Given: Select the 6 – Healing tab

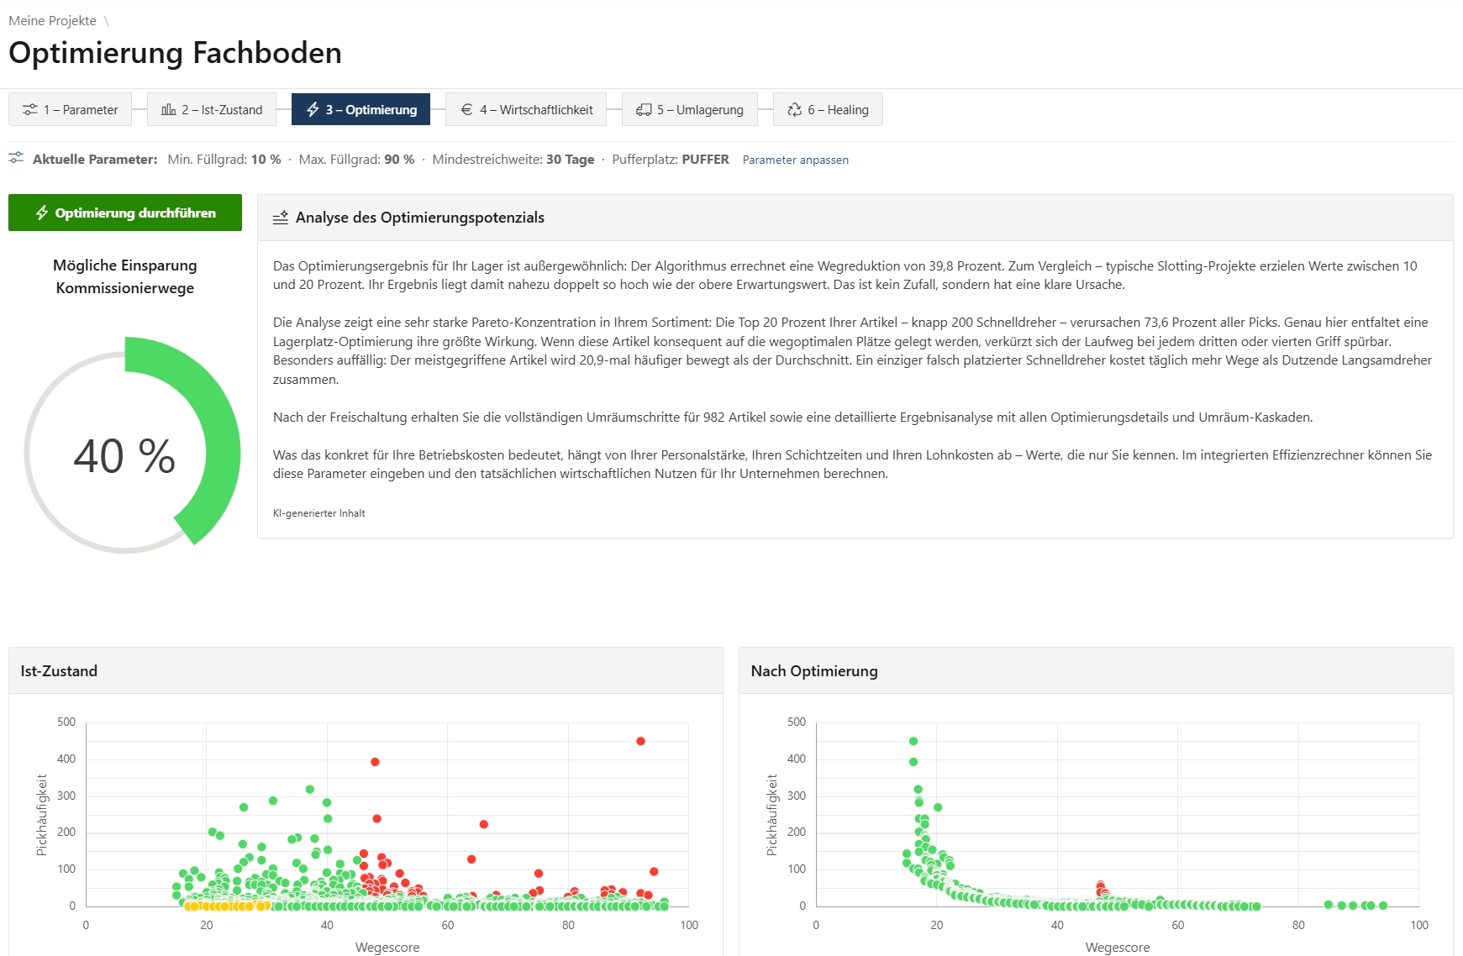Looking at the screenshot, I should click(x=828, y=109).
